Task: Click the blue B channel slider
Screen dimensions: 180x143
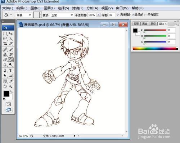Action: pos(155,42)
